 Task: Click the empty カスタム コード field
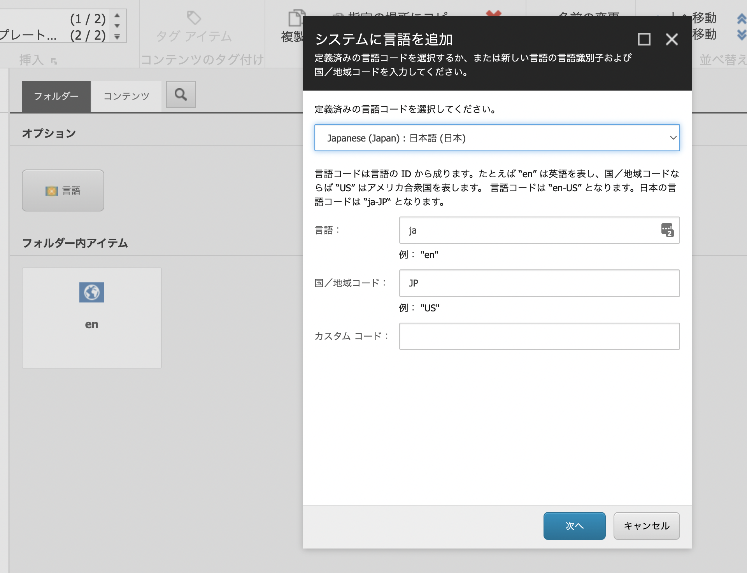pos(539,336)
